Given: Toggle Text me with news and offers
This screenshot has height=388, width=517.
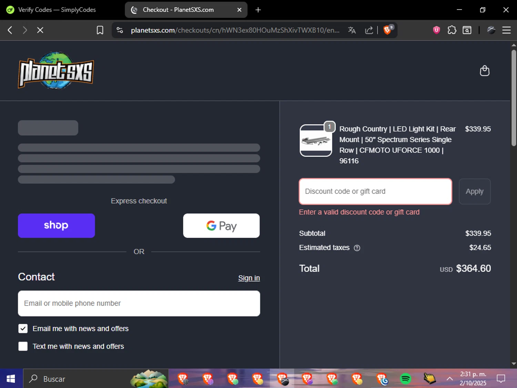Looking at the screenshot, I should [23, 346].
